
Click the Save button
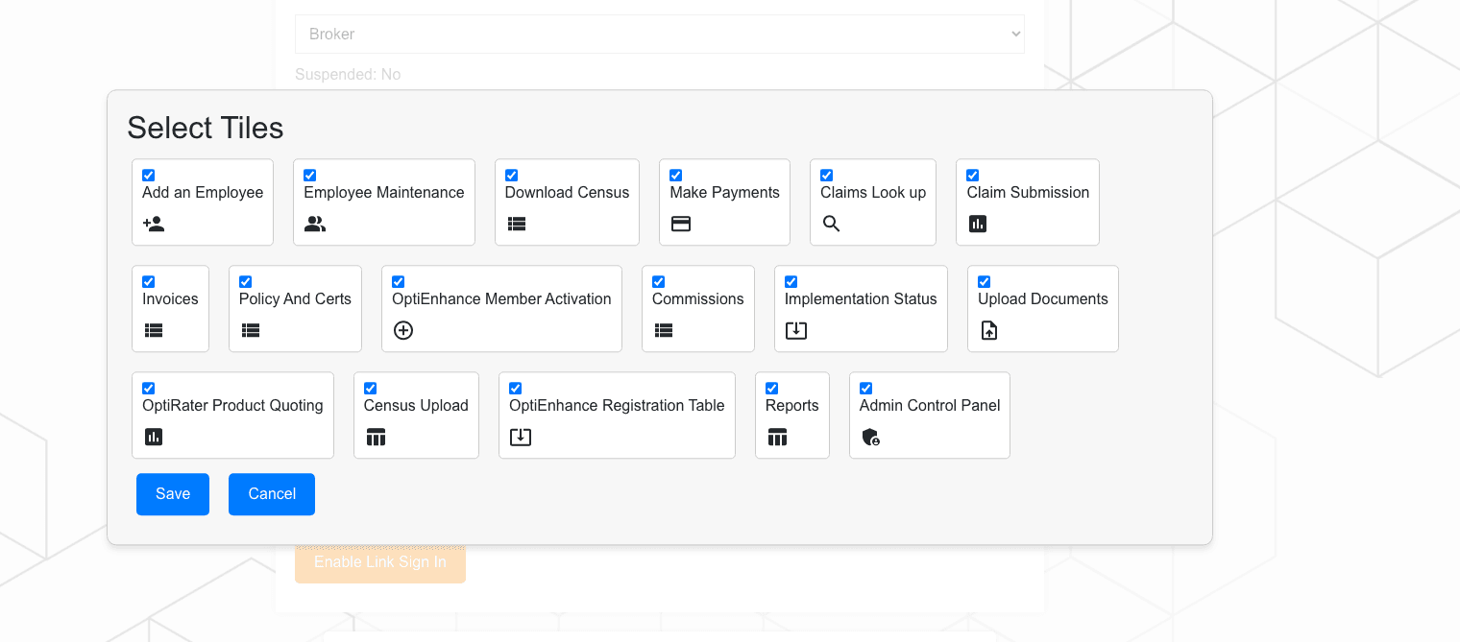click(x=173, y=493)
